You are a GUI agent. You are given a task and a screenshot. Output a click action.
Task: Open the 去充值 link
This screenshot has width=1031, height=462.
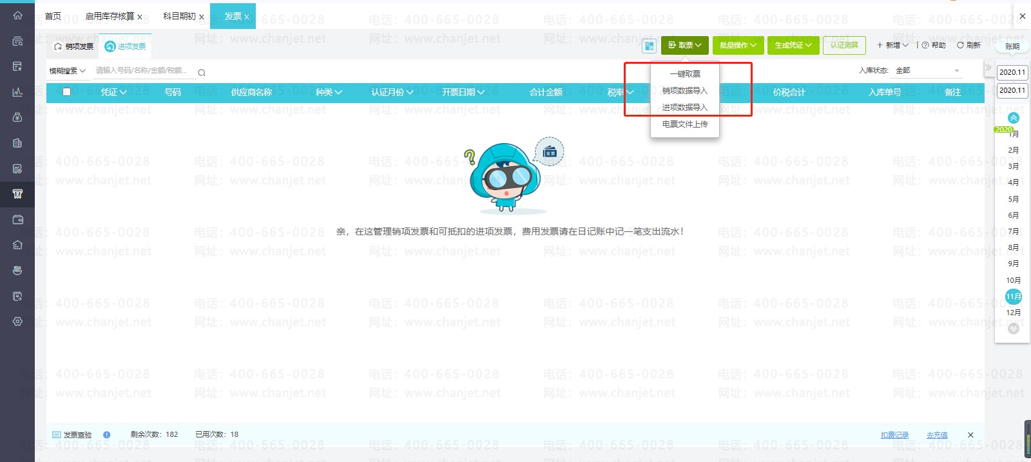(937, 435)
